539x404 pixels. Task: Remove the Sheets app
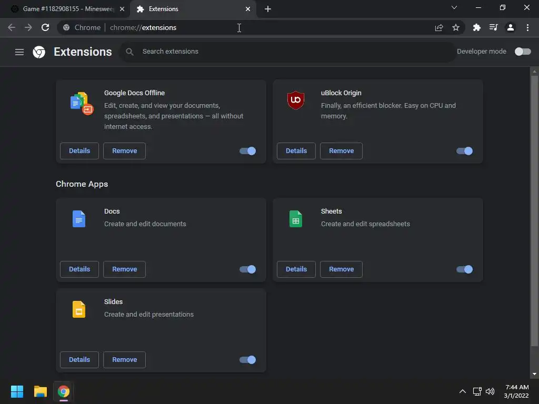pyautogui.click(x=341, y=269)
